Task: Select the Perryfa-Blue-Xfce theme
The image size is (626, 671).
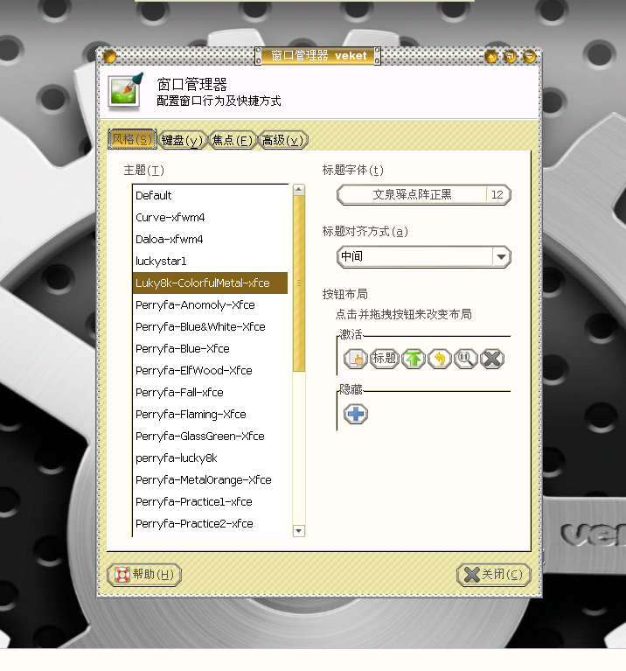Action: 210,348
